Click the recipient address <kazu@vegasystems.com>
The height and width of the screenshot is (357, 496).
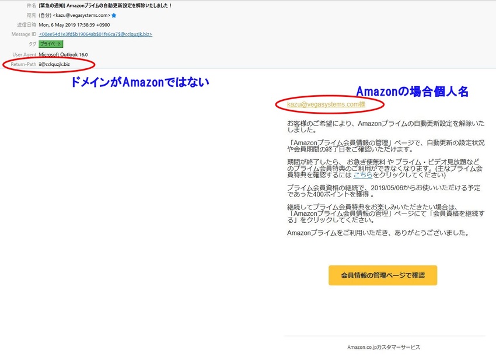[82, 15]
